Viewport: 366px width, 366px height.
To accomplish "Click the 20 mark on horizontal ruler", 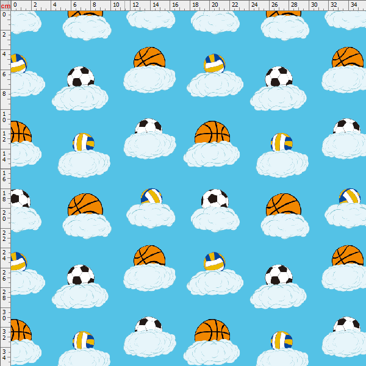I will tap(215, 5).
